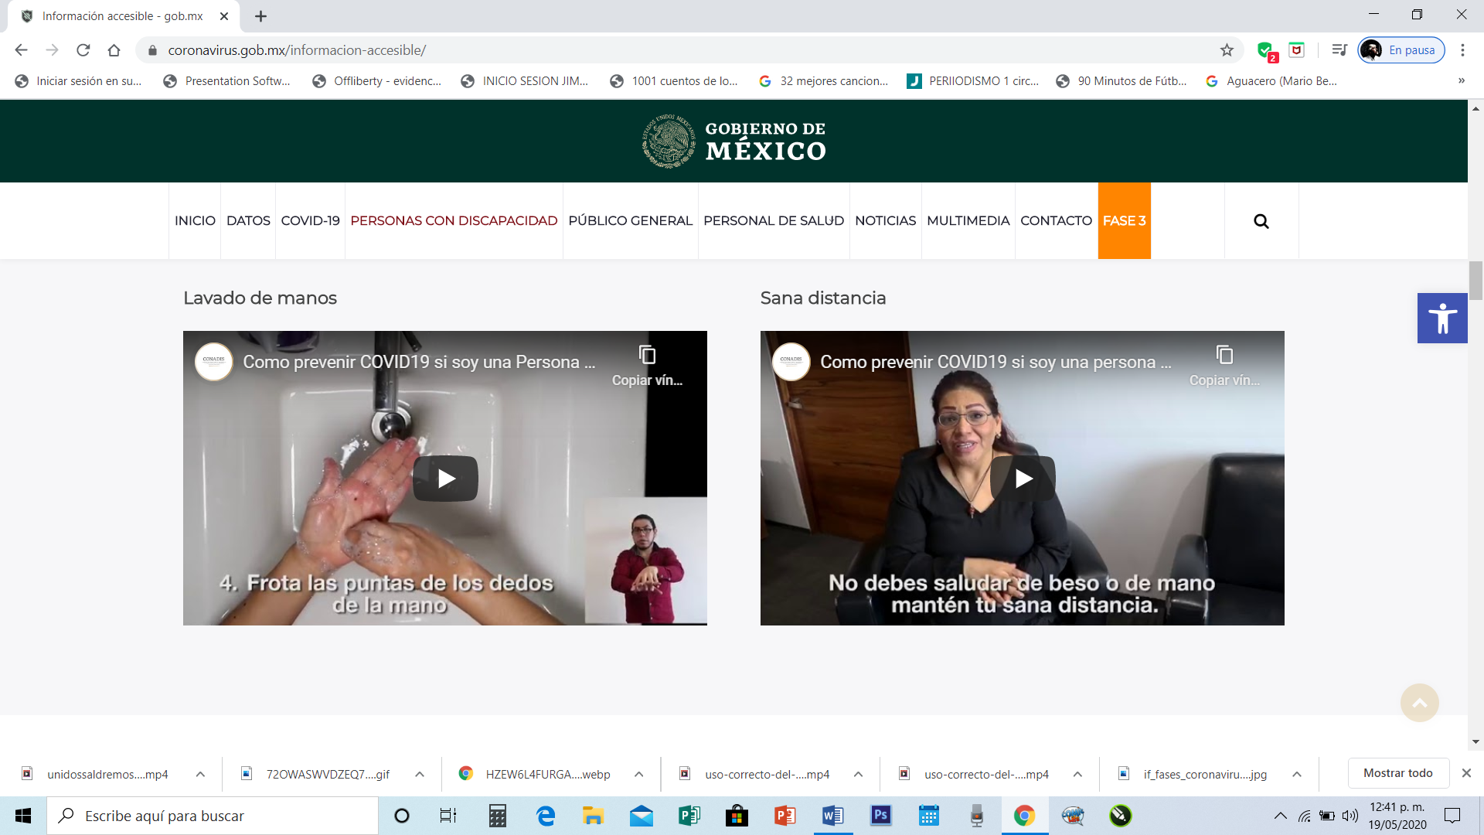Click the address bar URL field

pos(688,50)
